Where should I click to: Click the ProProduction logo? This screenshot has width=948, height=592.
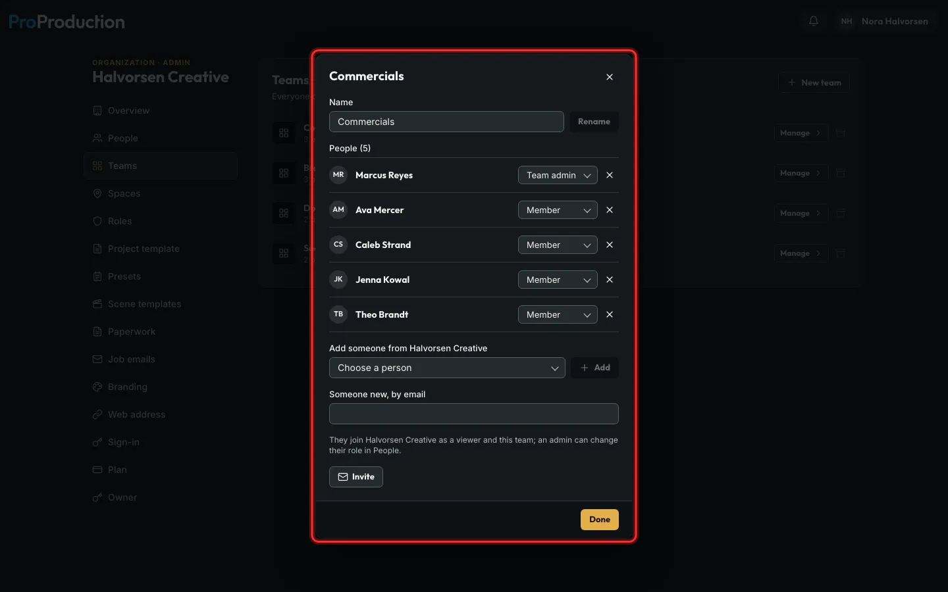(x=66, y=22)
